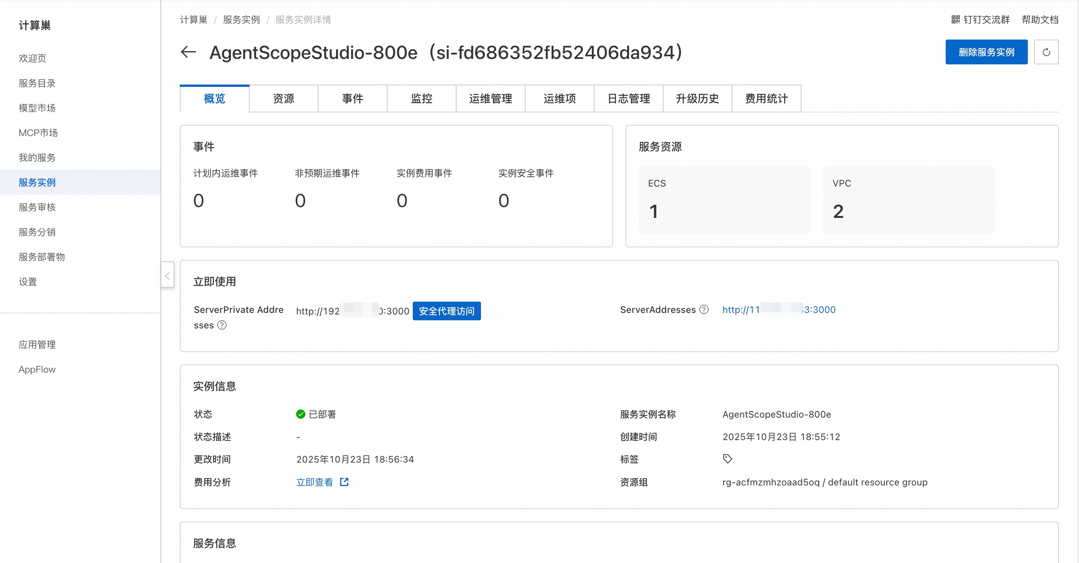Click the refresh icon button

click(x=1046, y=52)
